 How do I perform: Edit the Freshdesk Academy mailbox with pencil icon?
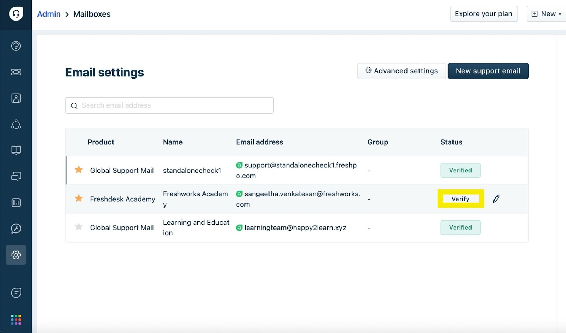(496, 199)
